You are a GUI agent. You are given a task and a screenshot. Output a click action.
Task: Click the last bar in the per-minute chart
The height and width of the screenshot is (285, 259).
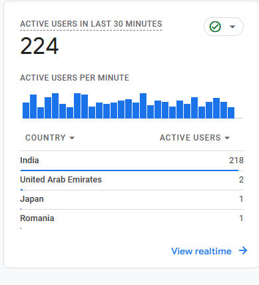coord(231,113)
